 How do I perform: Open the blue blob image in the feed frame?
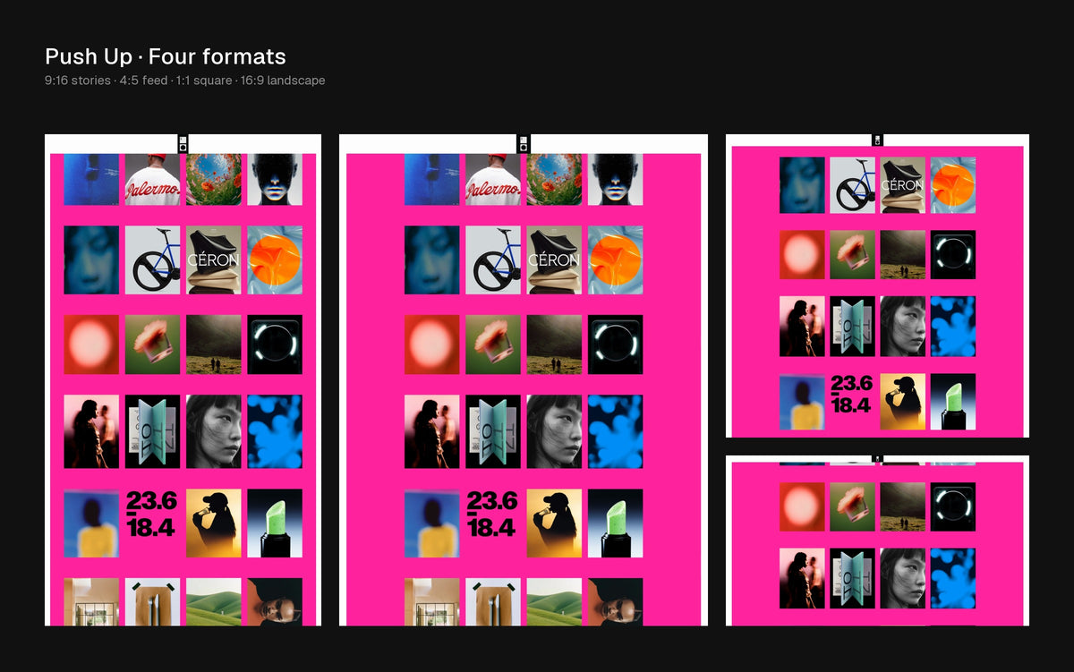coord(616,431)
